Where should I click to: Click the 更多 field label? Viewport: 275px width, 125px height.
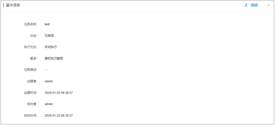(34, 58)
